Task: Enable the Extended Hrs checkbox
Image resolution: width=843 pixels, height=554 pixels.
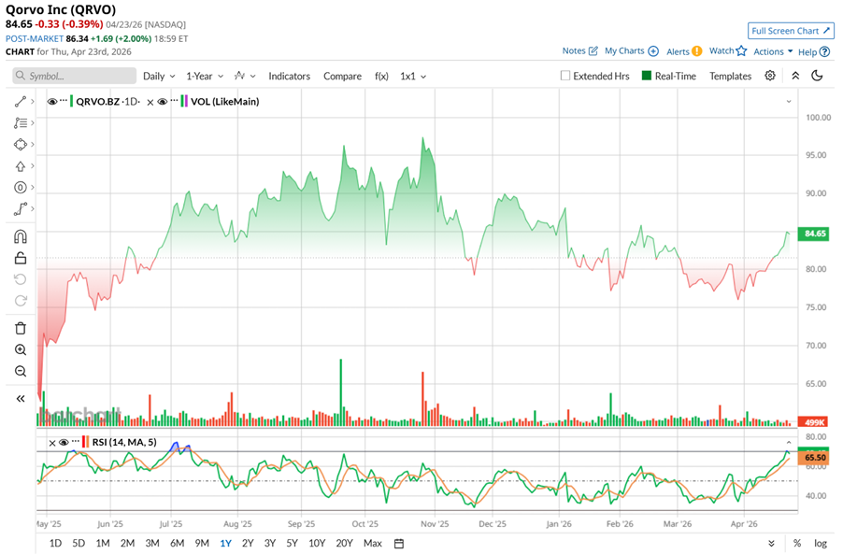Action: [x=565, y=76]
